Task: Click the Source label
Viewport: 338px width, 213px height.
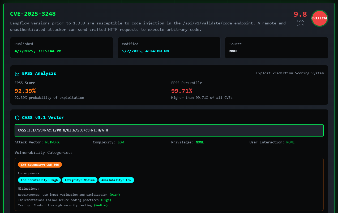Action: [x=236, y=44]
